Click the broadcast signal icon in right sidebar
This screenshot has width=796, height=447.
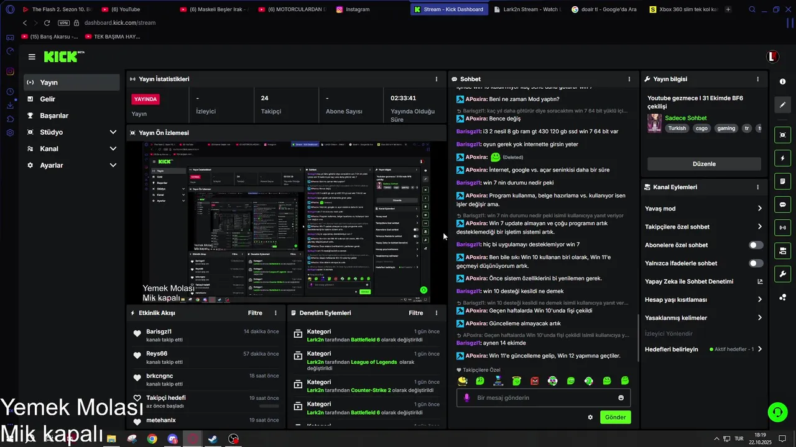coord(782,228)
